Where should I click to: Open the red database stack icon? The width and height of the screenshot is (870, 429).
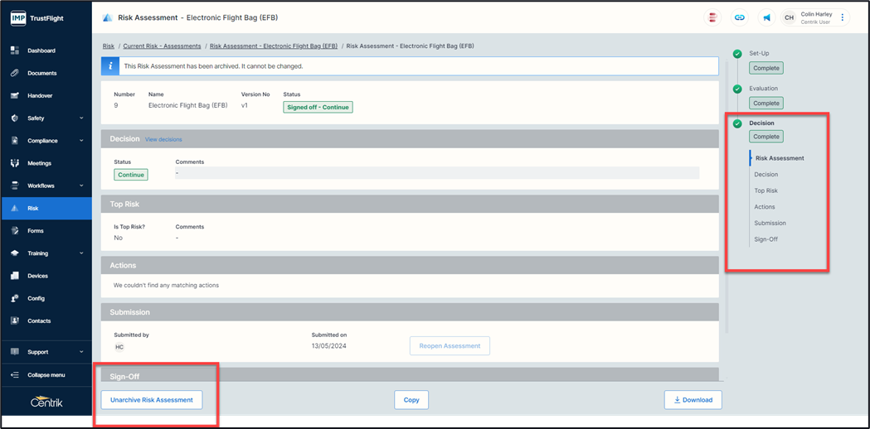712,17
